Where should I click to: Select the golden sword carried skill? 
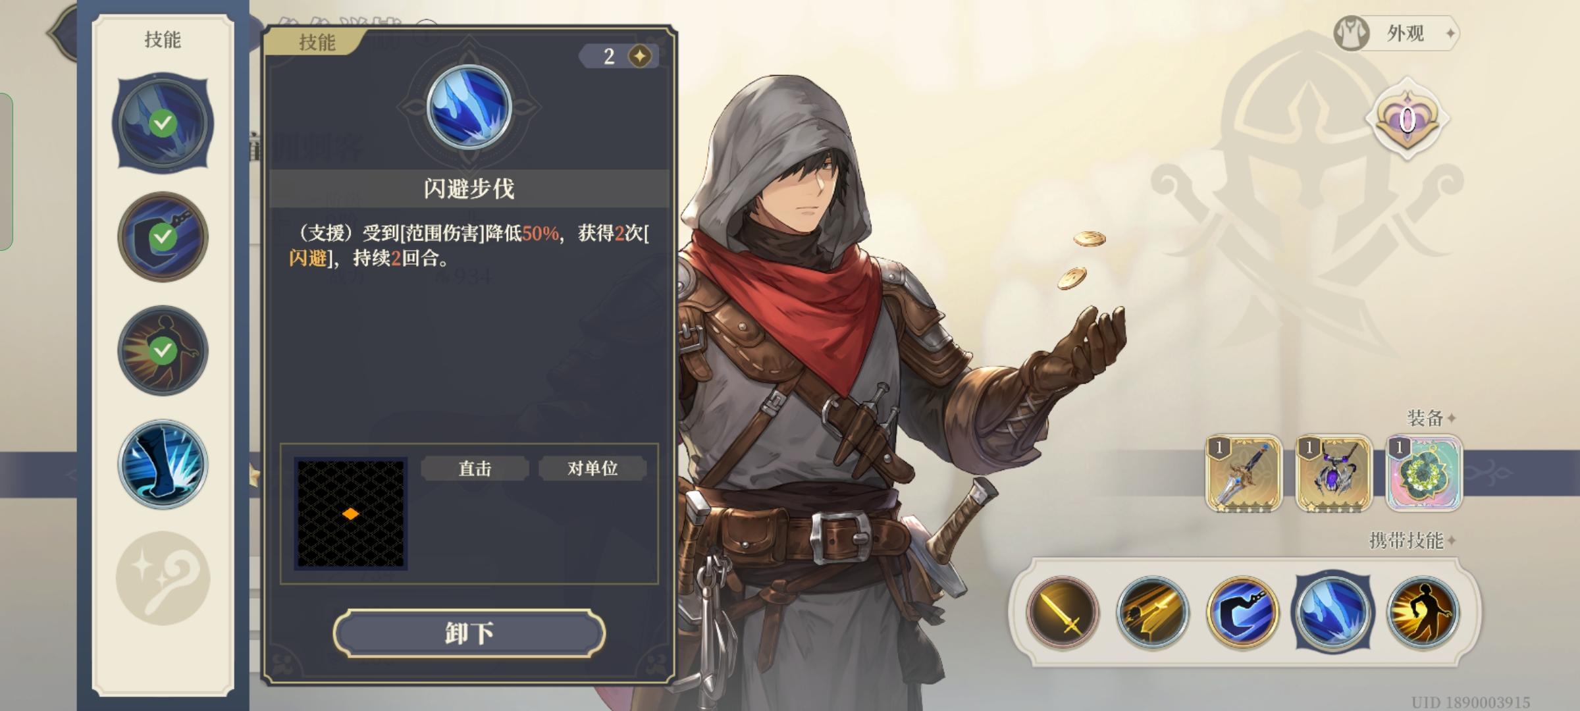(1062, 613)
